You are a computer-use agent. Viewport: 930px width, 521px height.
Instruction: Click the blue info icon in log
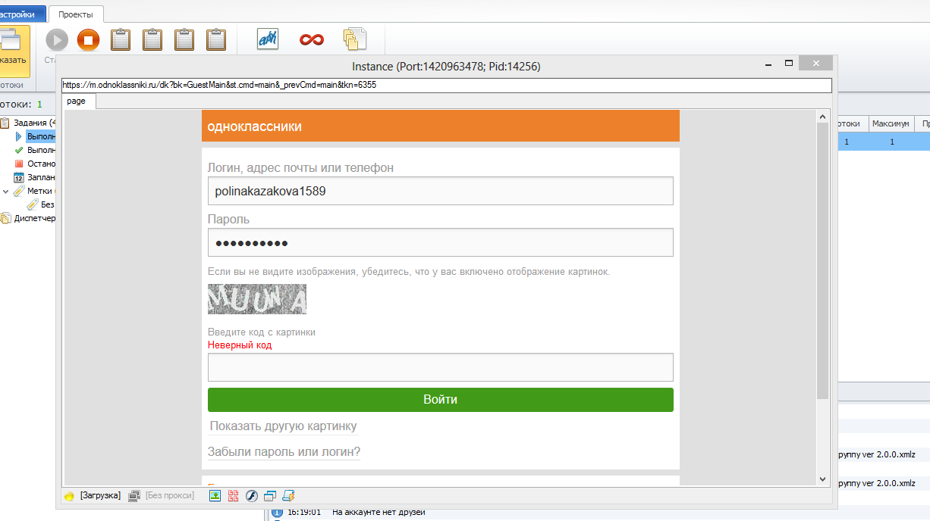pyautogui.click(x=277, y=513)
